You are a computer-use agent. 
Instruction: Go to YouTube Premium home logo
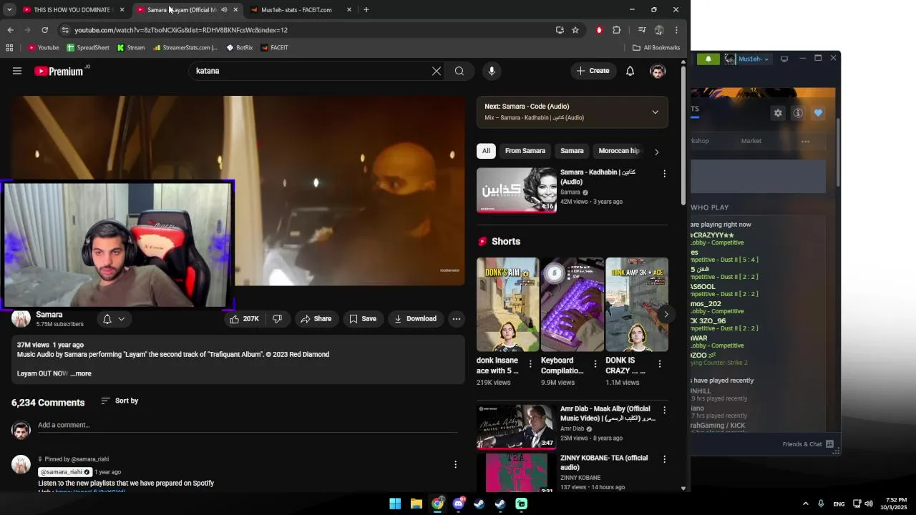[60, 71]
